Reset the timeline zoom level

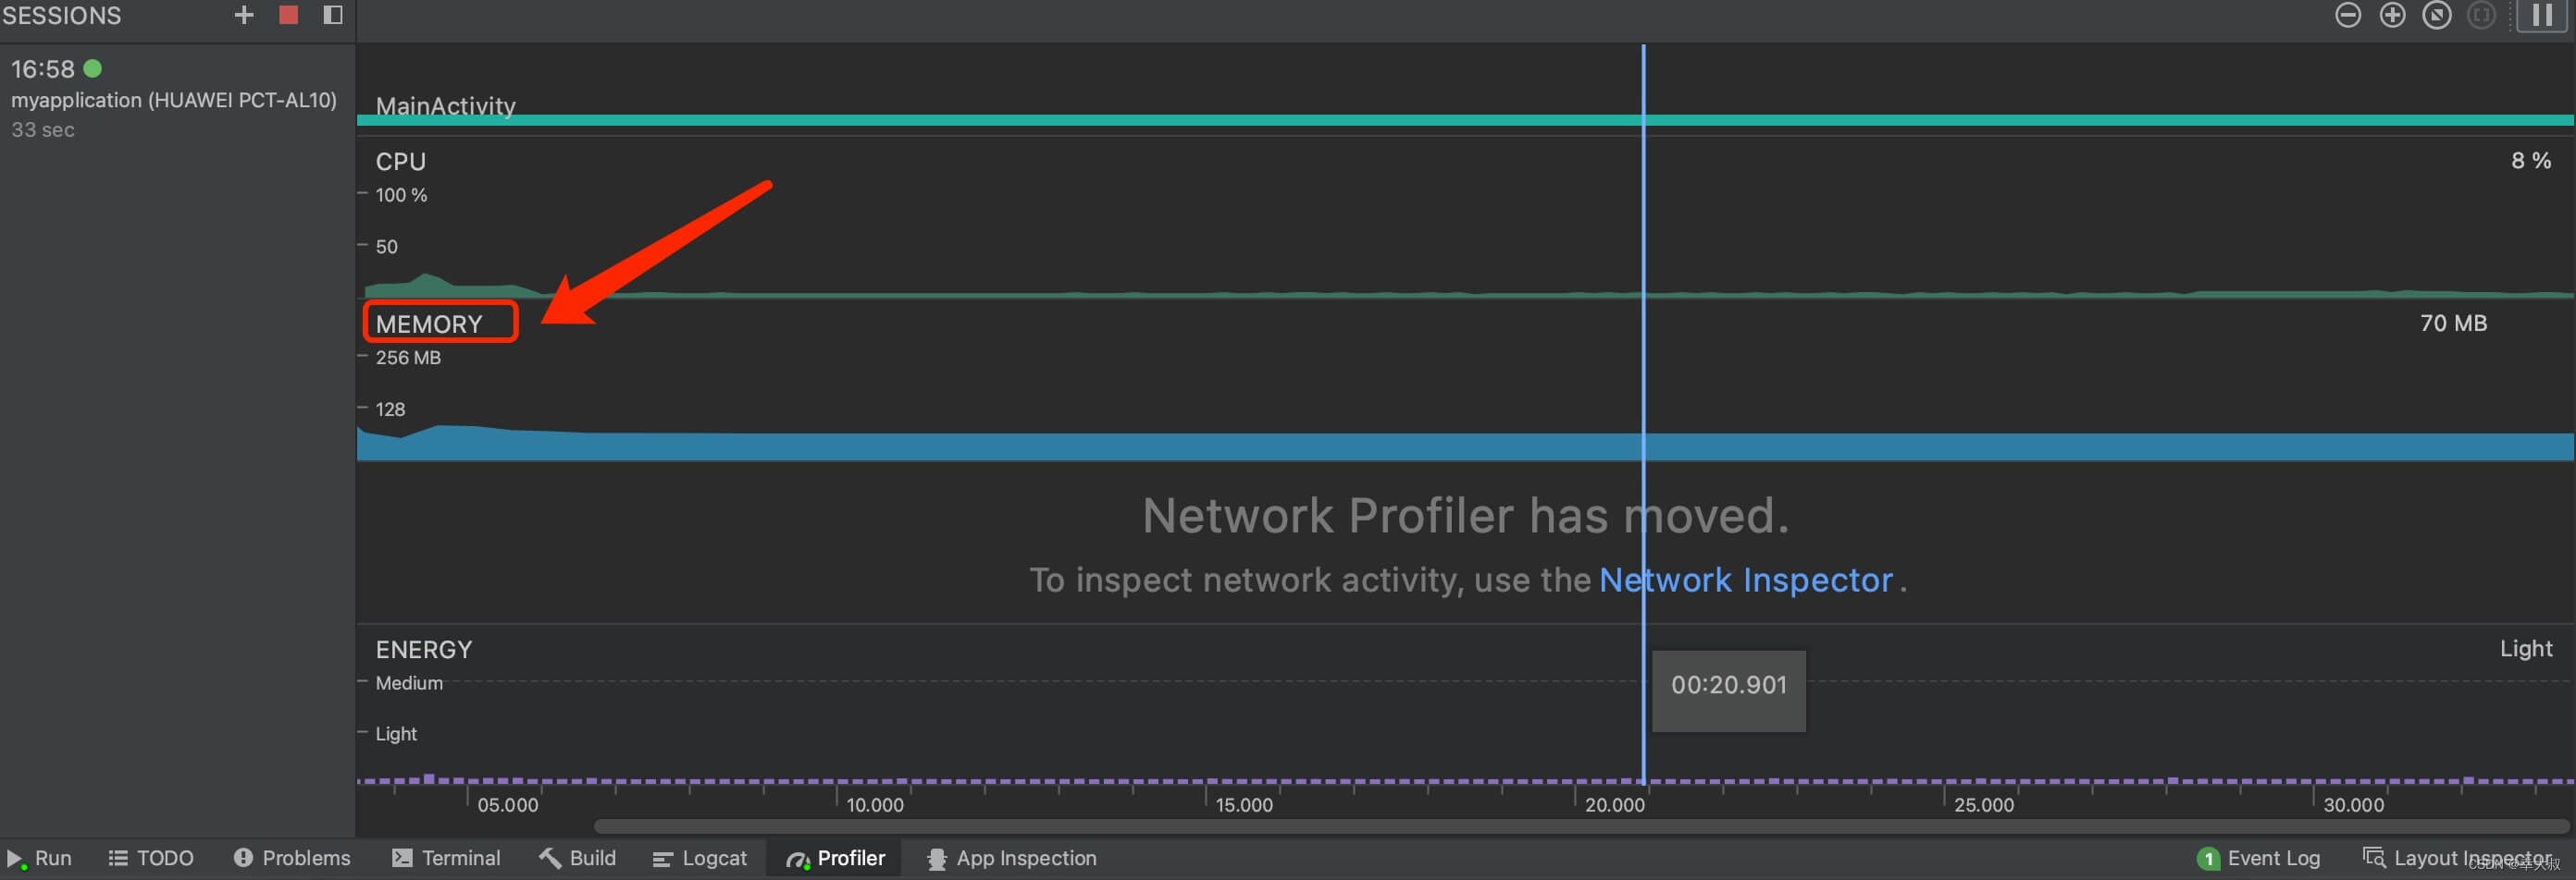click(2436, 15)
